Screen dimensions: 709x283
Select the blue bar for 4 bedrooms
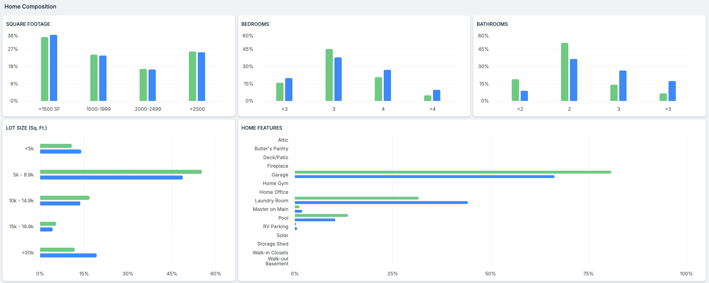click(387, 86)
